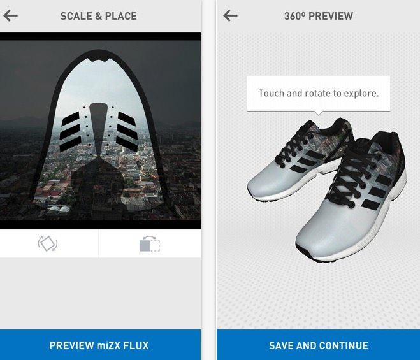Flip the photo using the mirror icon
Image resolution: width=420 pixels, height=360 pixels.
tap(150, 243)
